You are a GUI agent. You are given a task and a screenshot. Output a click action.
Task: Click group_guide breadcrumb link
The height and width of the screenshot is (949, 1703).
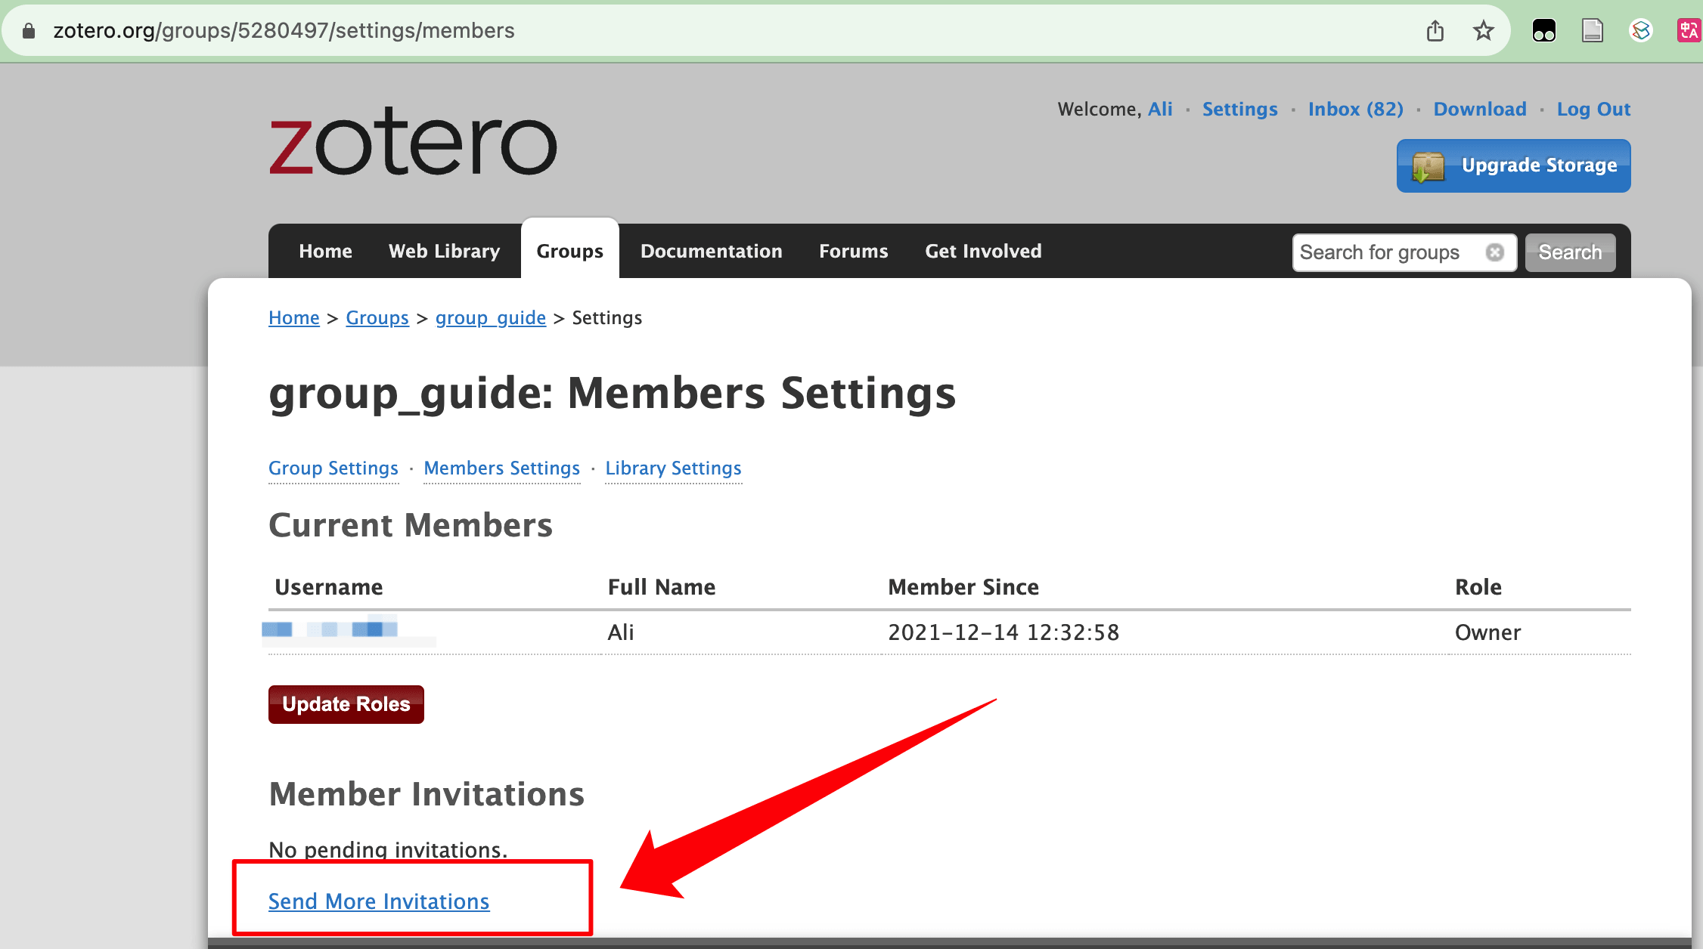(x=490, y=318)
